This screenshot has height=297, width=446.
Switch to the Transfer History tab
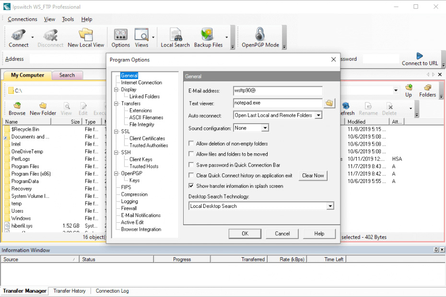tap(70, 291)
